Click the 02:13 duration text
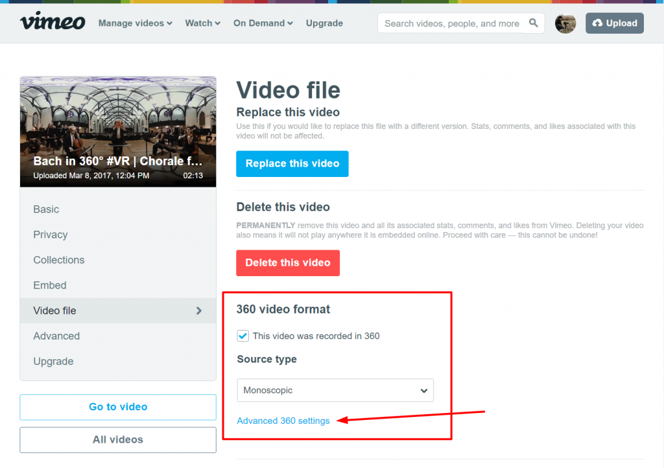The width and height of the screenshot is (664, 468). coord(193,176)
